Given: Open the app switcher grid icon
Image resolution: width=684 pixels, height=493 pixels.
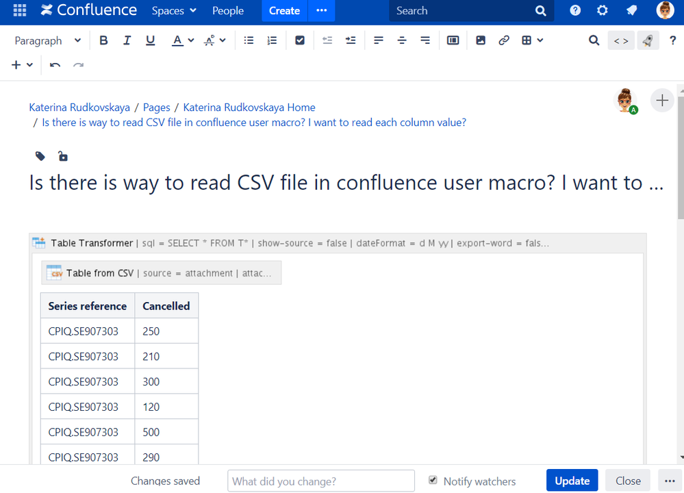Looking at the screenshot, I should (20, 10).
